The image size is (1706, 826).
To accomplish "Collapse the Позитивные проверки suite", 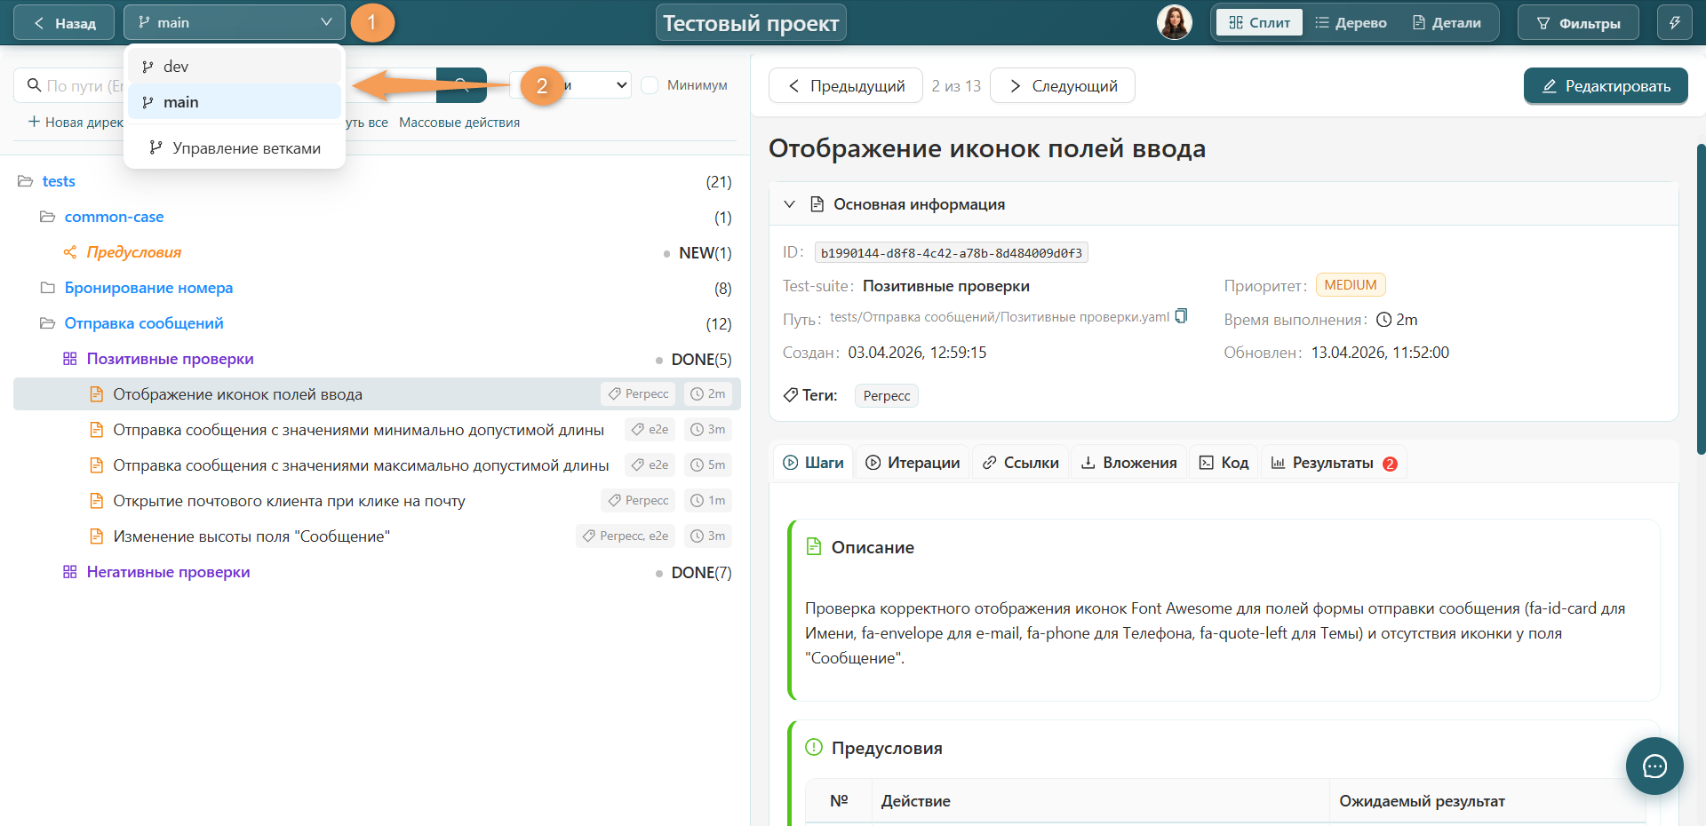I will (171, 359).
